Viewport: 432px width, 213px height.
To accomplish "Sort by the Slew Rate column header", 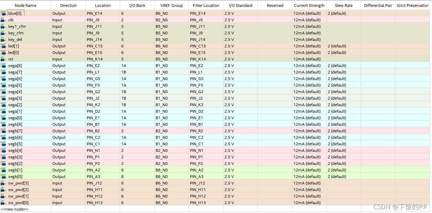I will (344, 5).
